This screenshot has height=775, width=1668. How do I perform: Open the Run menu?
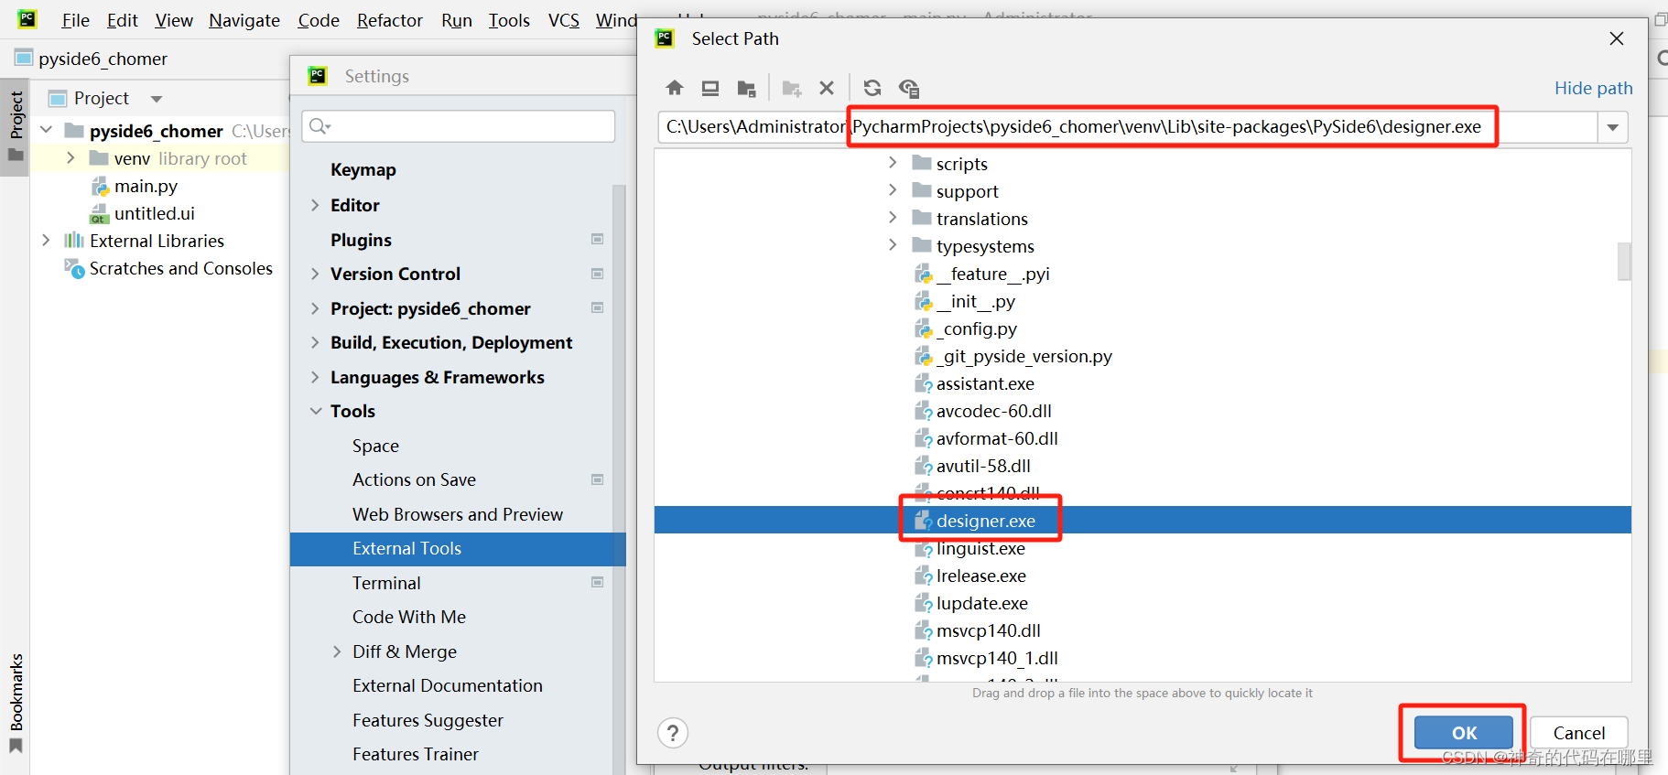tap(457, 20)
